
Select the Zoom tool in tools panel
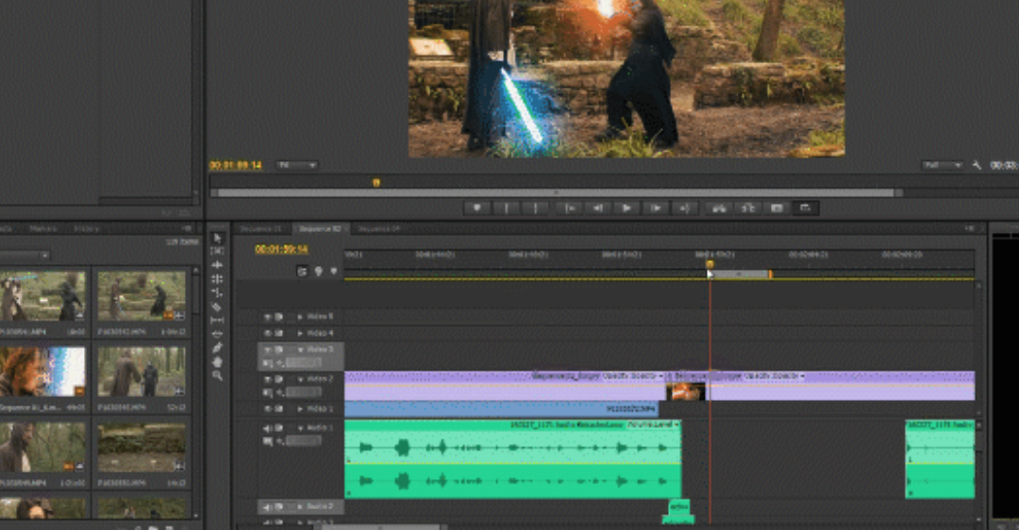[x=218, y=375]
